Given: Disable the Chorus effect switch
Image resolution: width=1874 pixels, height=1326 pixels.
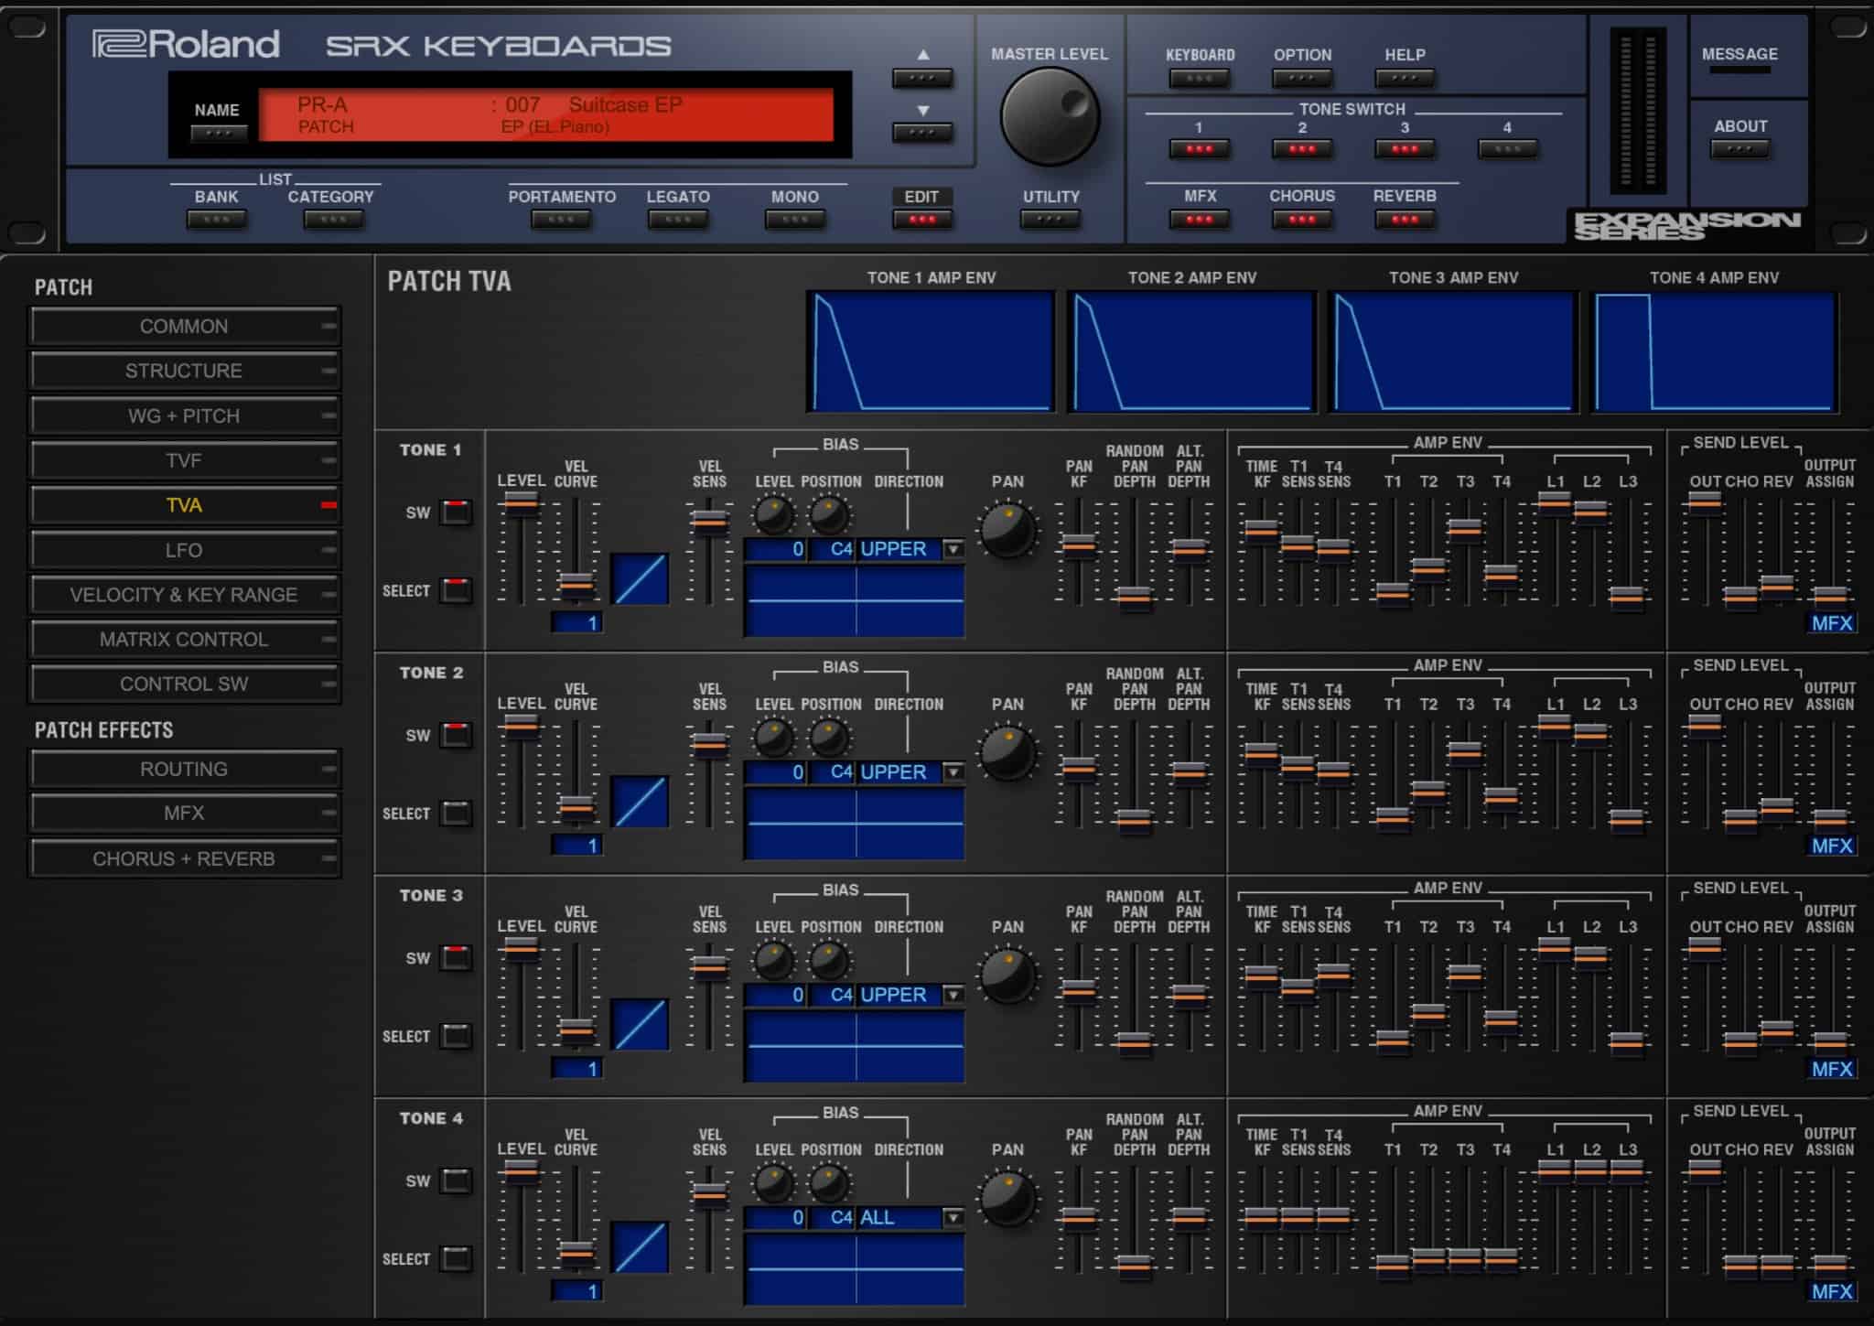Looking at the screenshot, I should point(1301,220).
